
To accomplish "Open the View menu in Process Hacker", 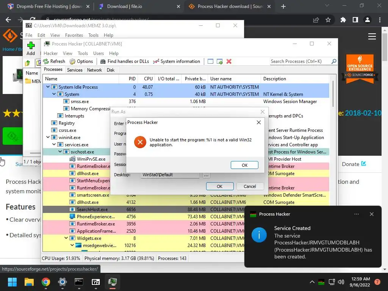I will [x=67, y=53].
